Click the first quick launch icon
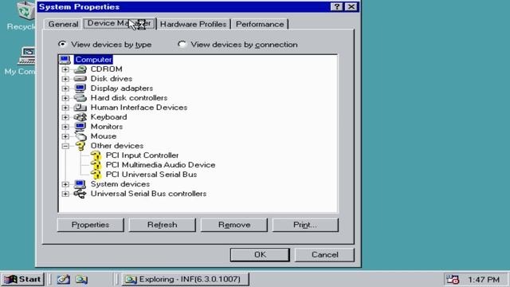Viewport: 510px width, 287px height. (64, 279)
